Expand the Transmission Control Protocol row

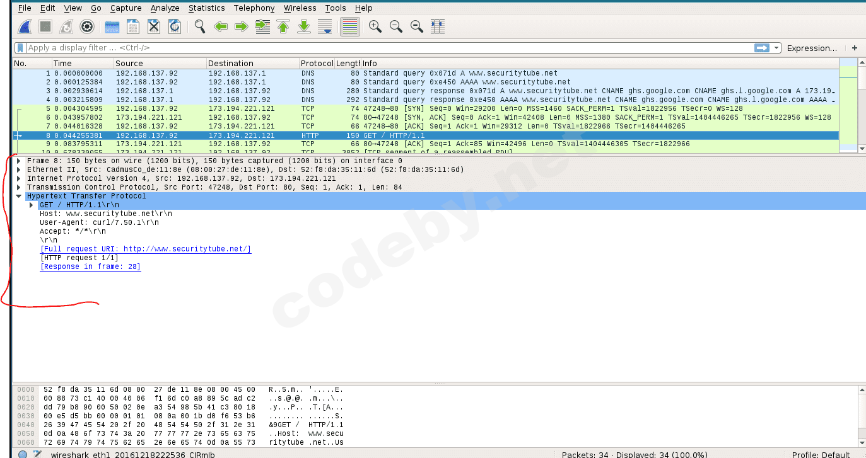coord(20,187)
